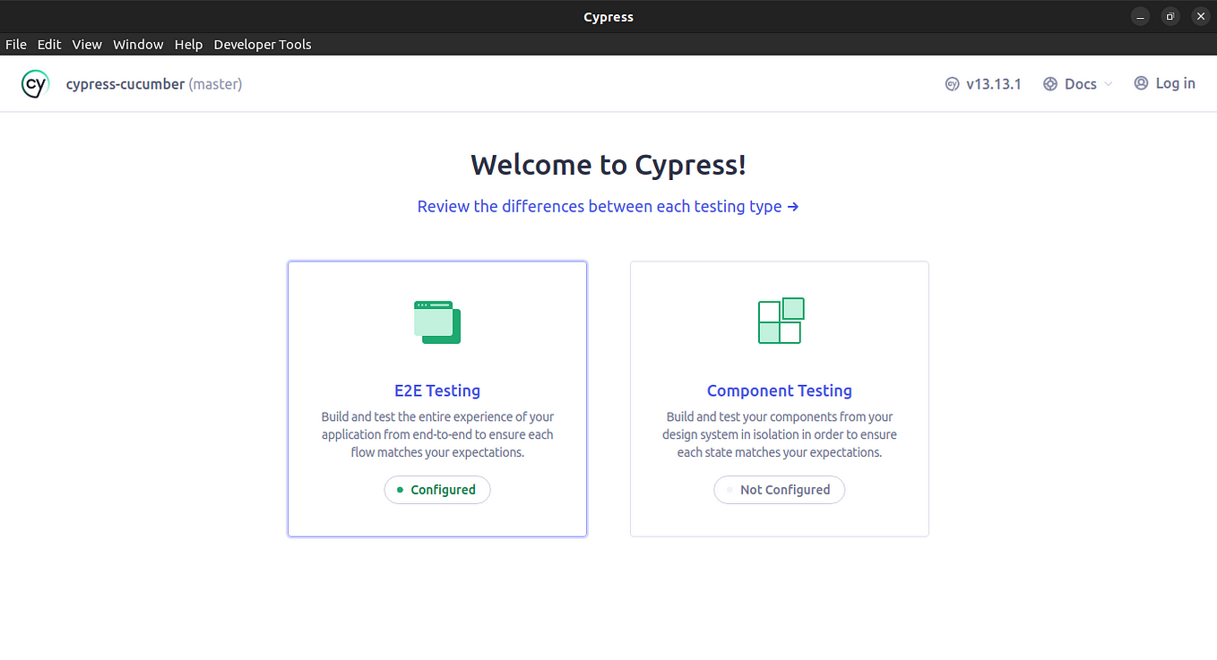Screen dimensions: 1217x660
Task: Open the Edit menu
Action: click(49, 44)
